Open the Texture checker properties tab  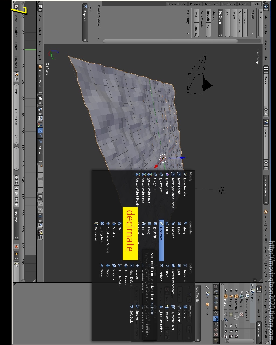216,335
